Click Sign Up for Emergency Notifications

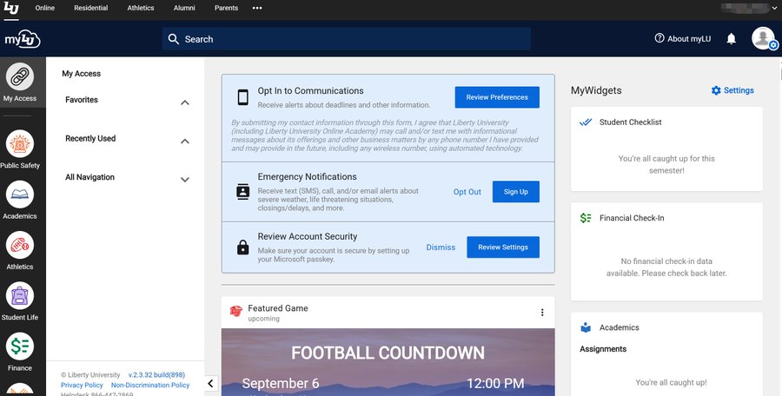pyautogui.click(x=515, y=192)
